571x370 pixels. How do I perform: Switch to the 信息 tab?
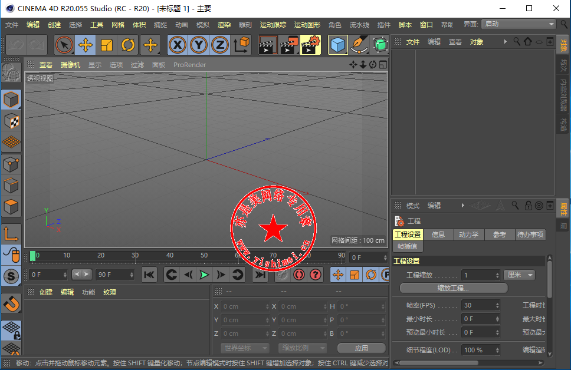click(x=438, y=234)
